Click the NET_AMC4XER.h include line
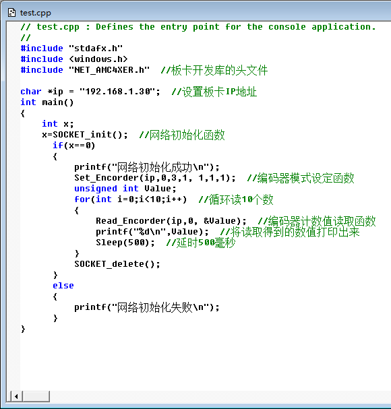This screenshot has width=391, height=409. (85, 70)
